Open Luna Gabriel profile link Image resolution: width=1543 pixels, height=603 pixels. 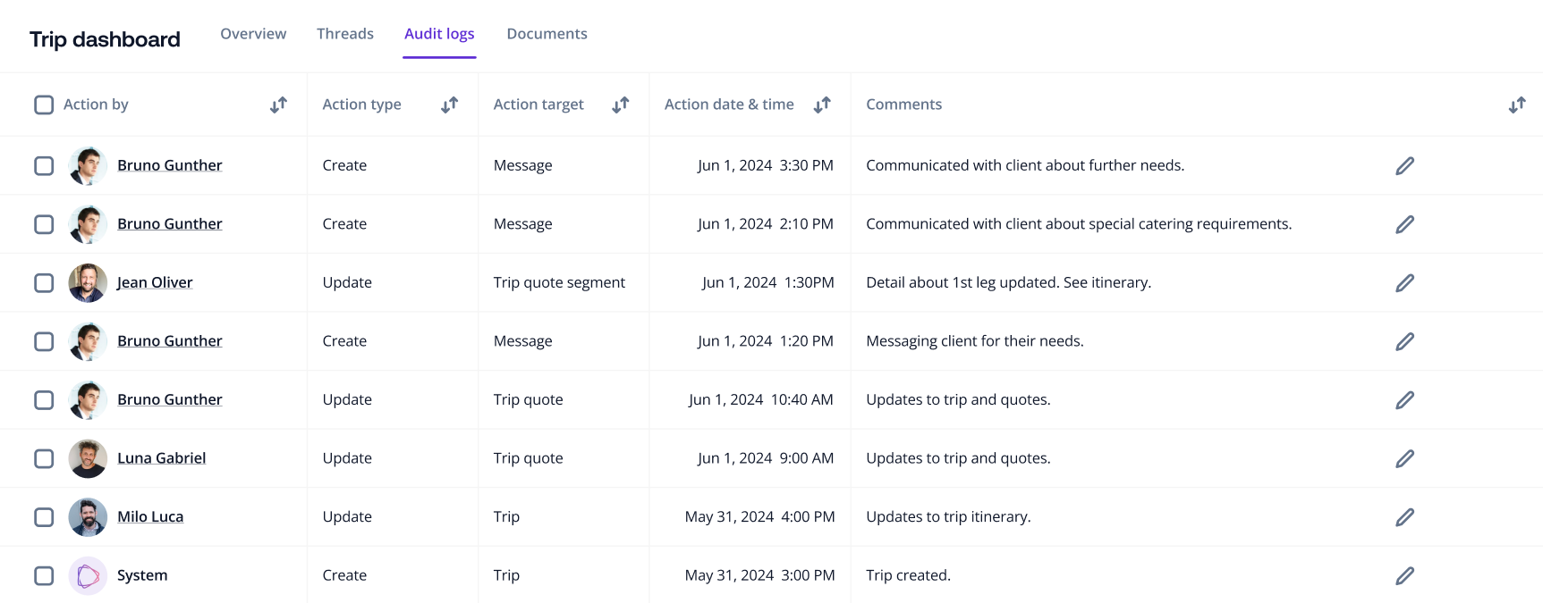click(161, 458)
